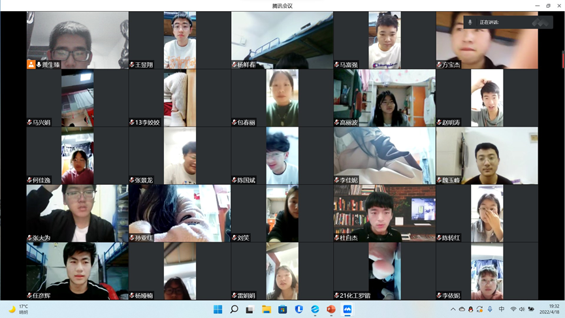Select 任彦辉's video tile
The height and width of the screenshot is (318, 565).
click(77, 271)
